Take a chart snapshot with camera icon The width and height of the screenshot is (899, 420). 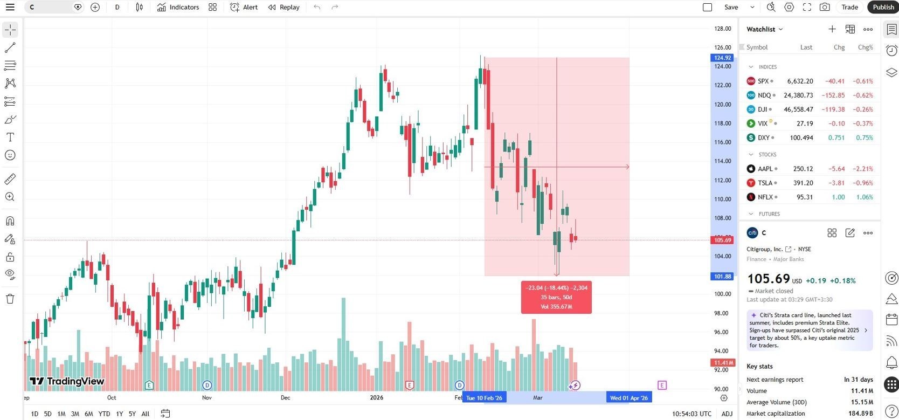[x=825, y=7]
